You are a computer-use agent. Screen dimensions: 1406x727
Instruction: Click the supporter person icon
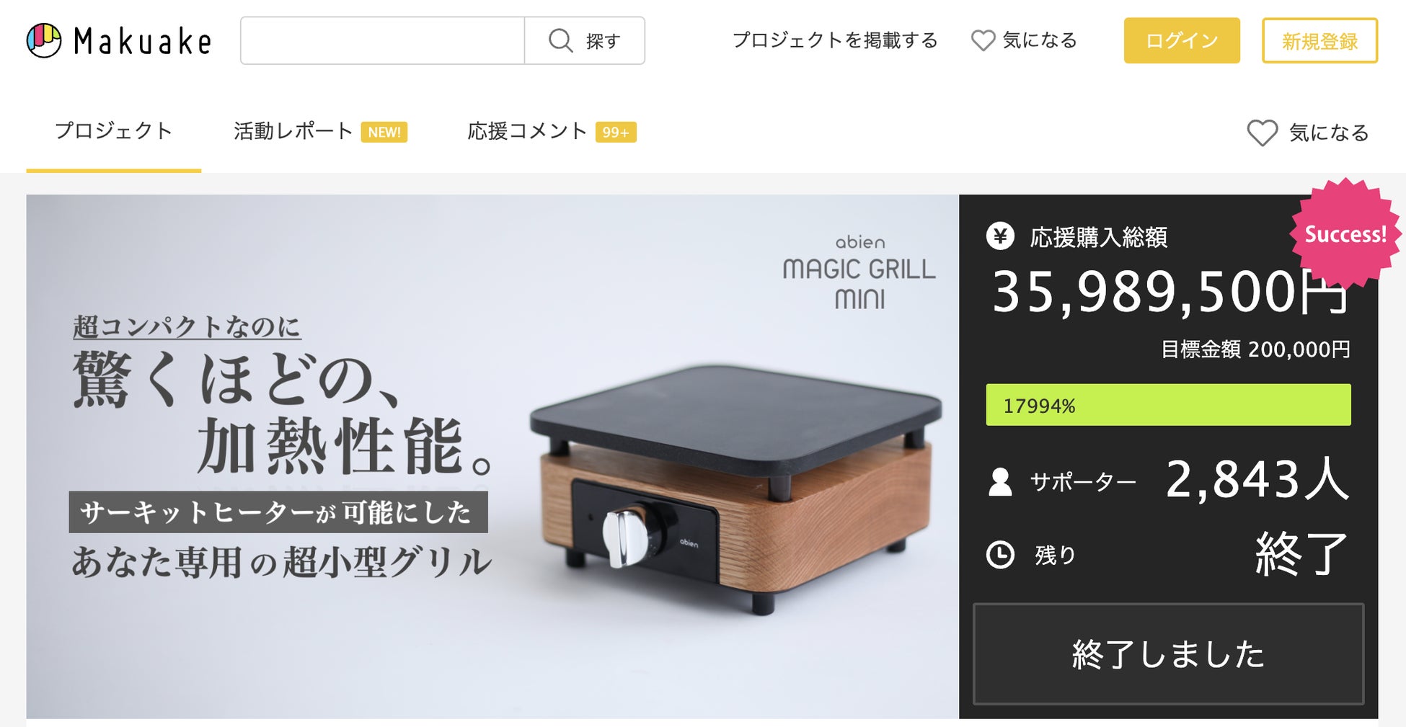point(1000,481)
